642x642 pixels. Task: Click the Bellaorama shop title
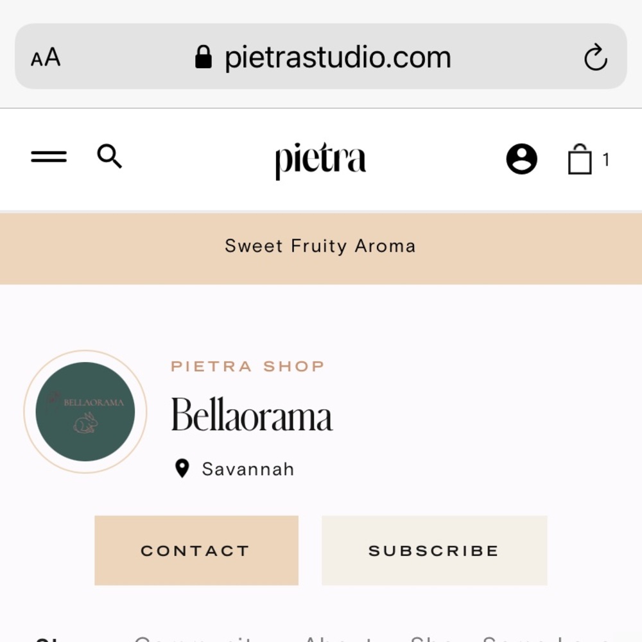[x=252, y=415]
